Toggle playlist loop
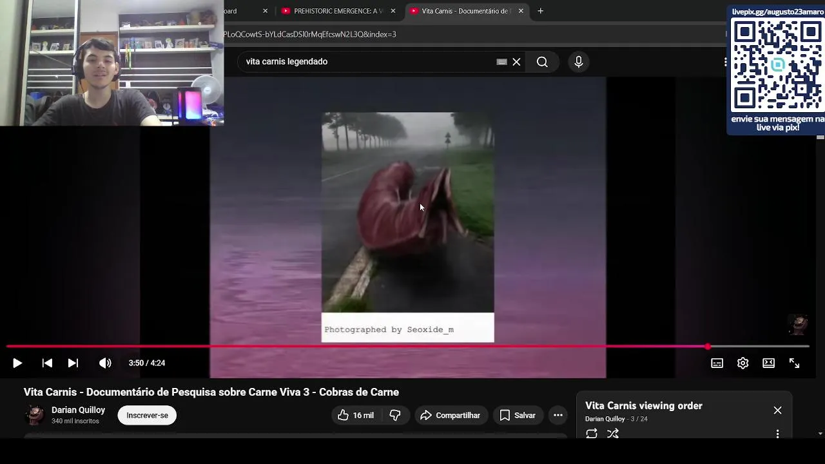The width and height of the screenshot is (825, 464). pos(592,434)
